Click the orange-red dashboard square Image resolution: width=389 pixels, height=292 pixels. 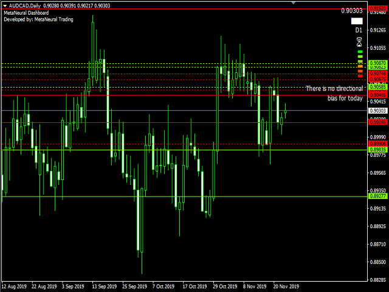coord(360,71)
